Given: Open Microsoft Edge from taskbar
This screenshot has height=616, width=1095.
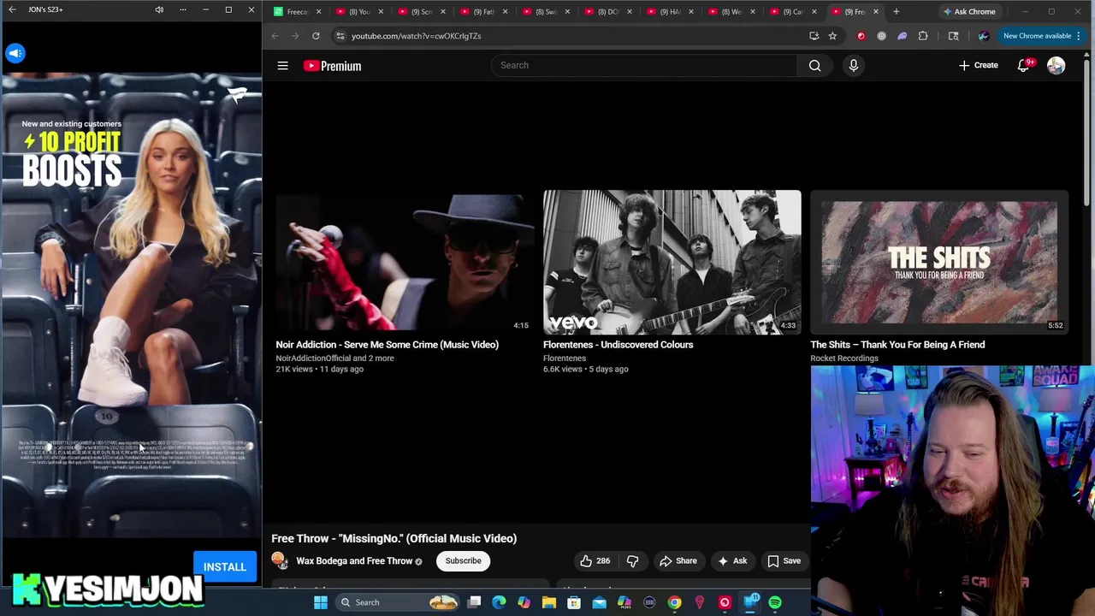Looking at the screenshot, I should 499,602.
